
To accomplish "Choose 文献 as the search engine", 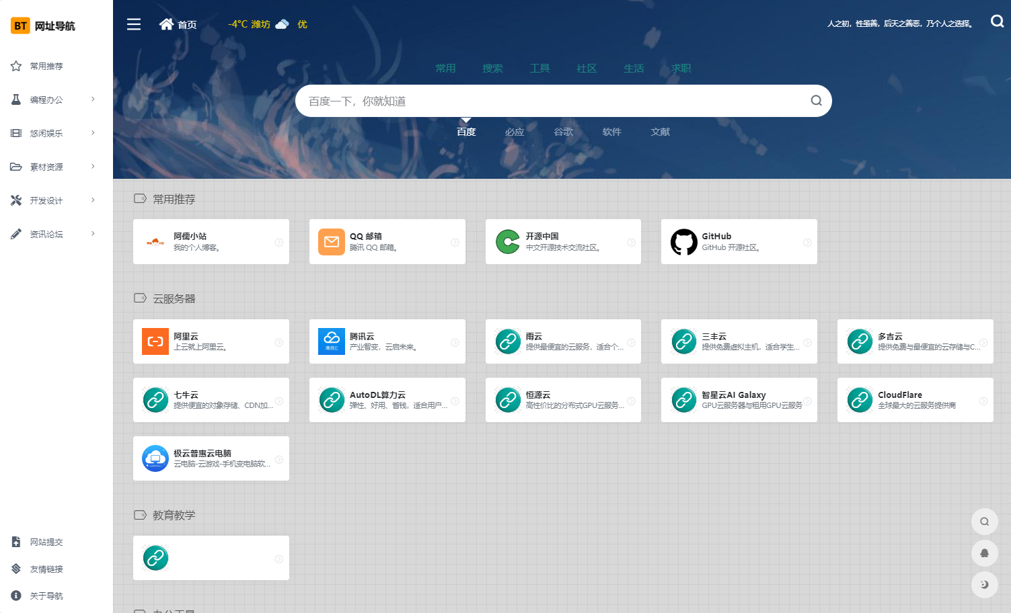I will click(660, 132).
